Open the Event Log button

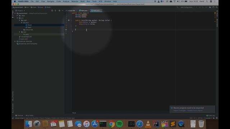(211, 115)
